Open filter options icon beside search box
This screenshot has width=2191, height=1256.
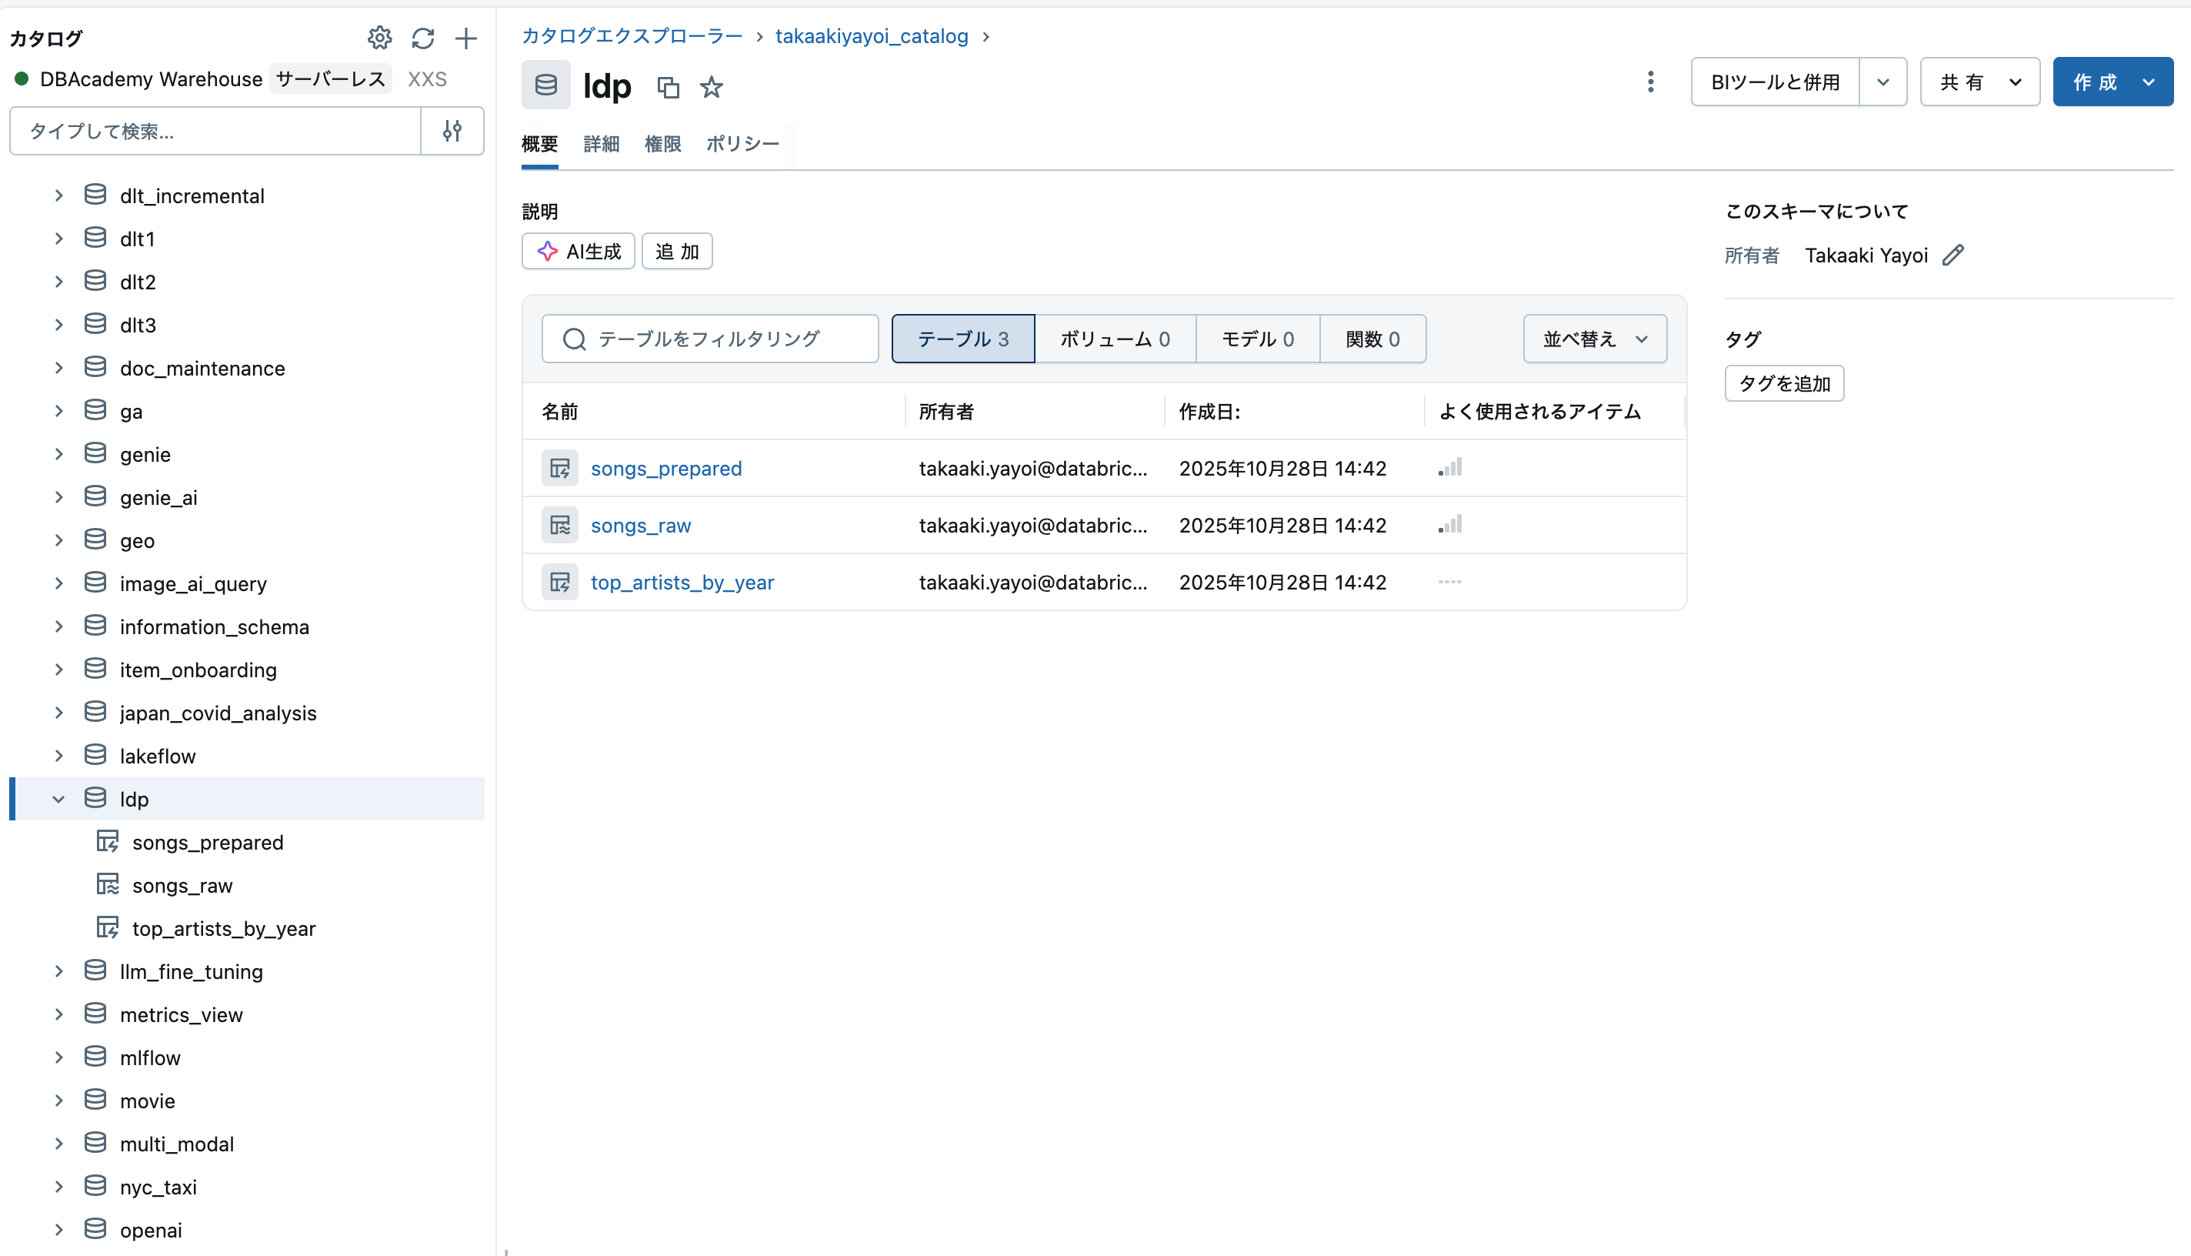pyautogui.click(x=452, y=130)
